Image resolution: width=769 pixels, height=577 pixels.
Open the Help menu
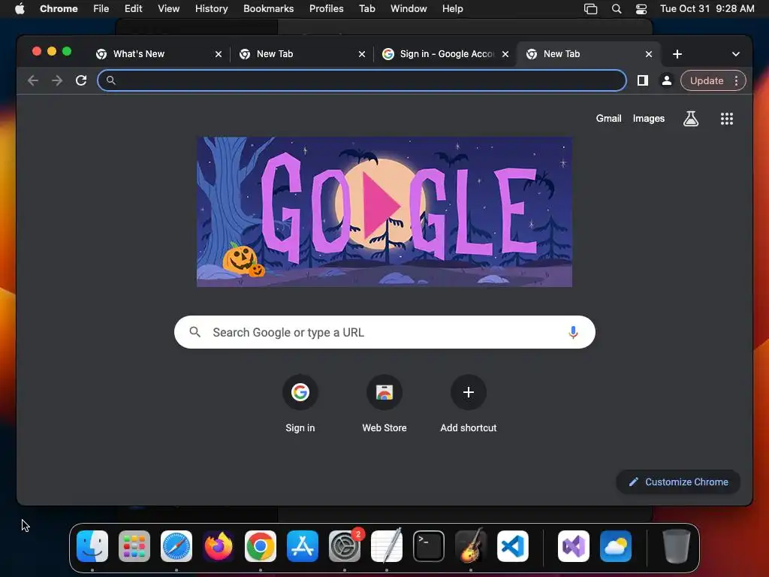click(x=452, y=9)
